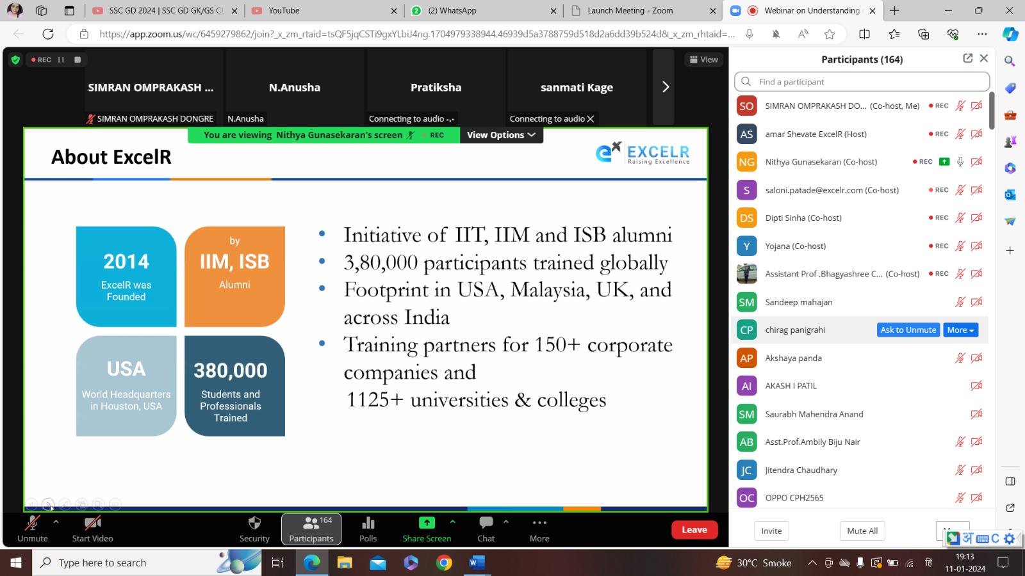Image resolution: width=1025 pixels, height=576 pixels.
Task: Switch to the YouTube tab
Action: (x=324, y=11)
